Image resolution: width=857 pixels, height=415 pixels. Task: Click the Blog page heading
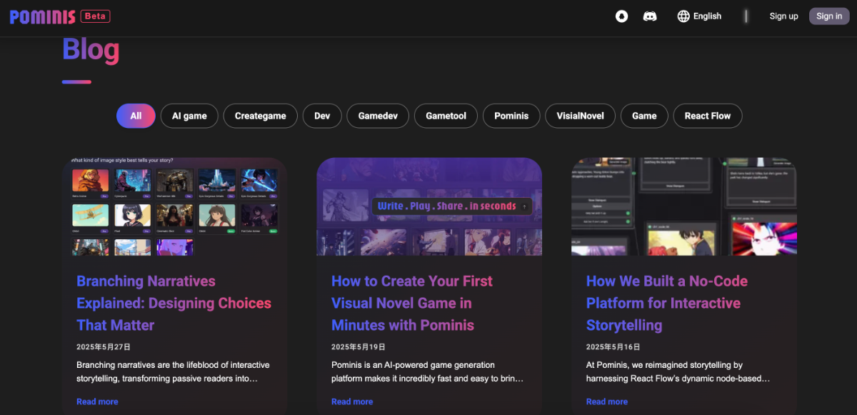91,50
